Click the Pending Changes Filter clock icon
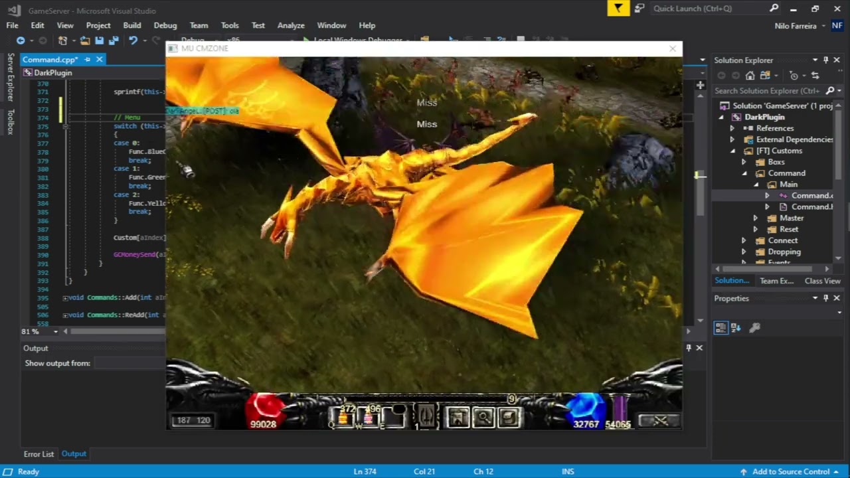Screen dimensions: 850x478 tap(792, 76)
